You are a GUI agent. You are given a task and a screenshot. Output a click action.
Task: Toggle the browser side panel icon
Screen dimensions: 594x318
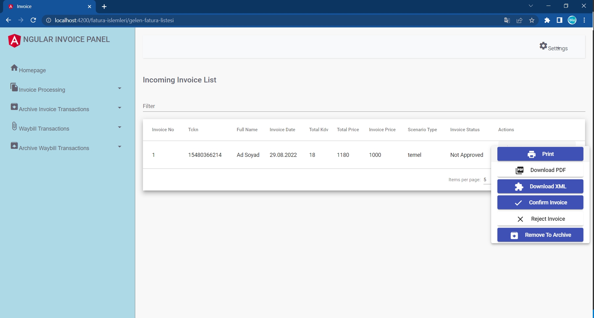coord(559,20)
